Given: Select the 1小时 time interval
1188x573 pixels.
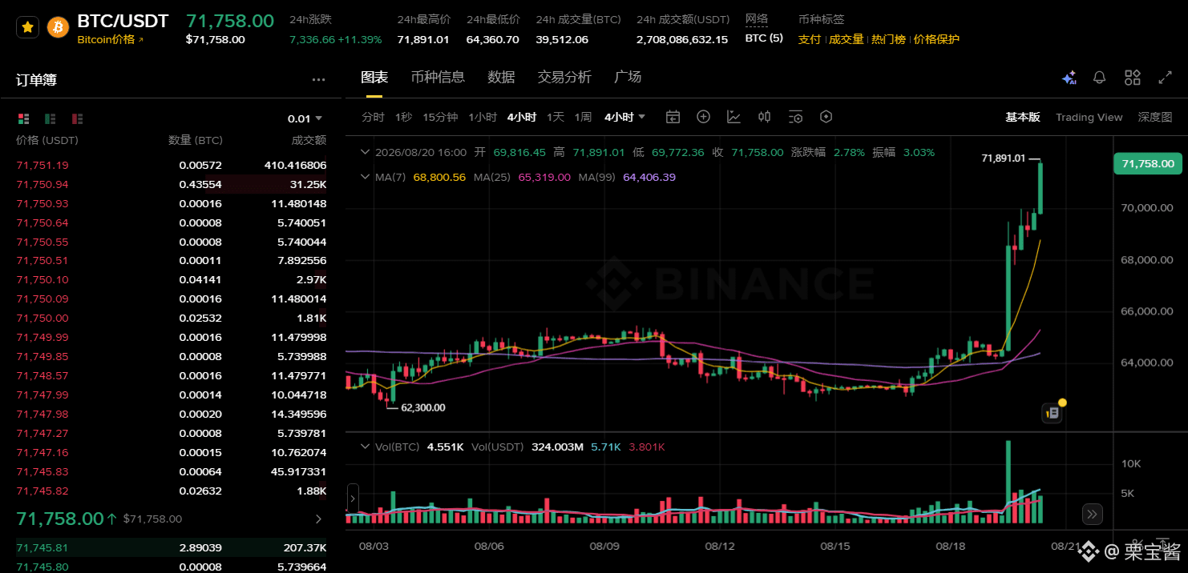Looking at the screenshot, I should 483,117.
